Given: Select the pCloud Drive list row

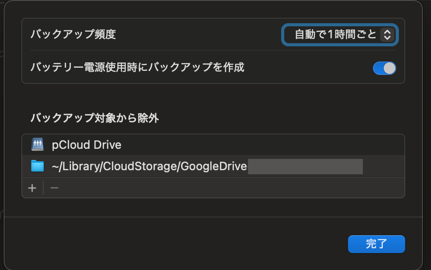Looking at the screenshot, I should pos(213,145).
